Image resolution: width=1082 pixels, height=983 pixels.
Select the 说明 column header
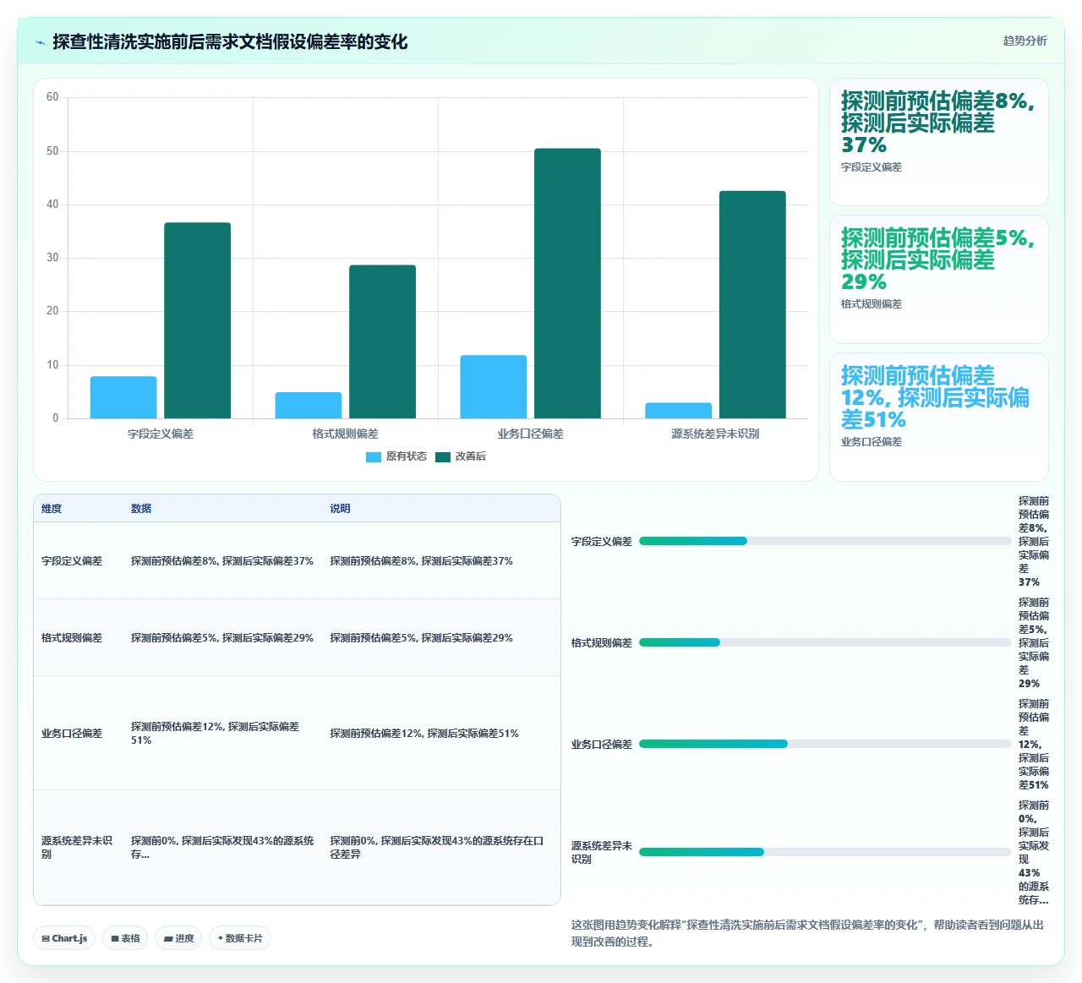(340, 509)
